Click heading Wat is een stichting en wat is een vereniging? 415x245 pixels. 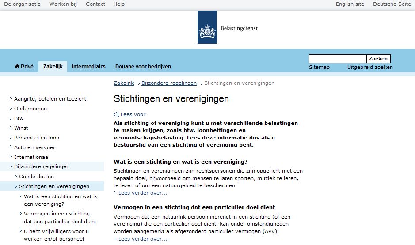tap(180, 162)
